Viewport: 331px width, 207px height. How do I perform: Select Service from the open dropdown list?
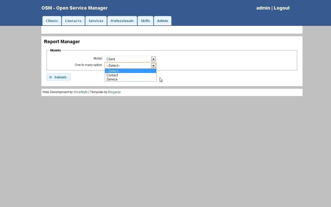click(x=112, y=79)
